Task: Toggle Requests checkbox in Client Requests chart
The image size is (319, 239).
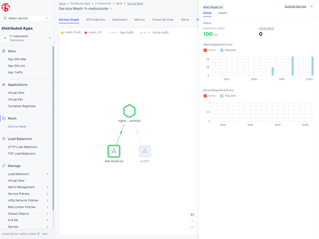Action: coord(222,50)
